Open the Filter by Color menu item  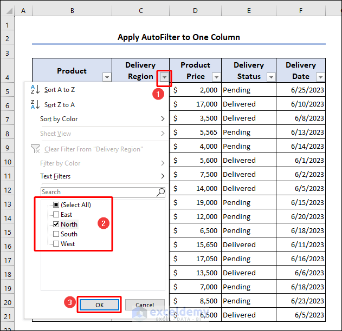(96, 163)
